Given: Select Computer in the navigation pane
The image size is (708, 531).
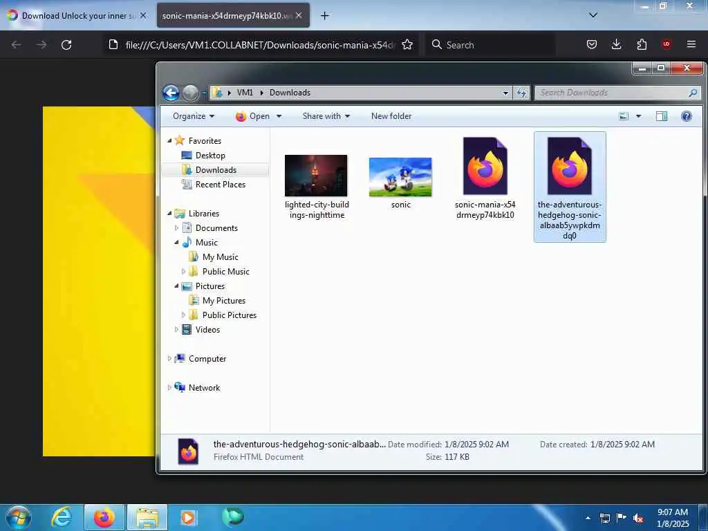Looking at the screenshot, I should click(x=207, y=359).
